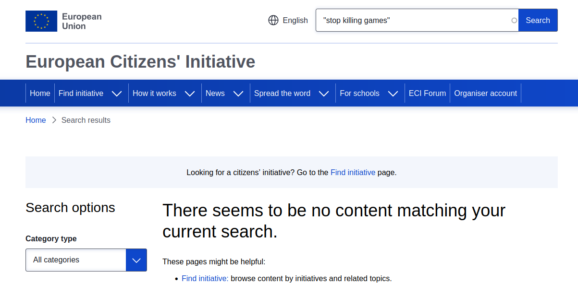Click the blue Search button
The height and width of the screenshot is (284, 578).
pyautogui.click(x=538, y=20)
